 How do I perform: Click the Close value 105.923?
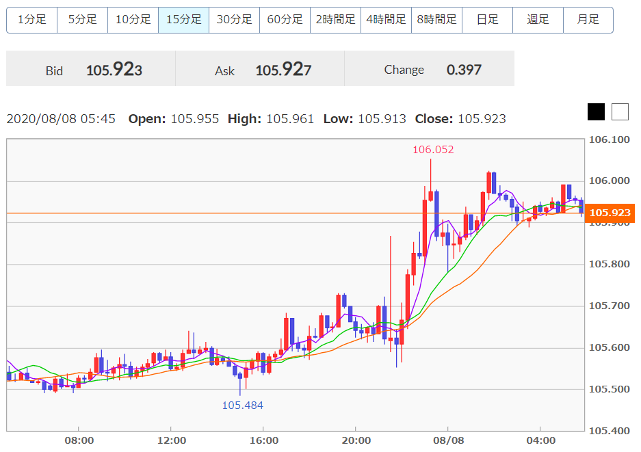pyautogui.click(x=482, y=119)
